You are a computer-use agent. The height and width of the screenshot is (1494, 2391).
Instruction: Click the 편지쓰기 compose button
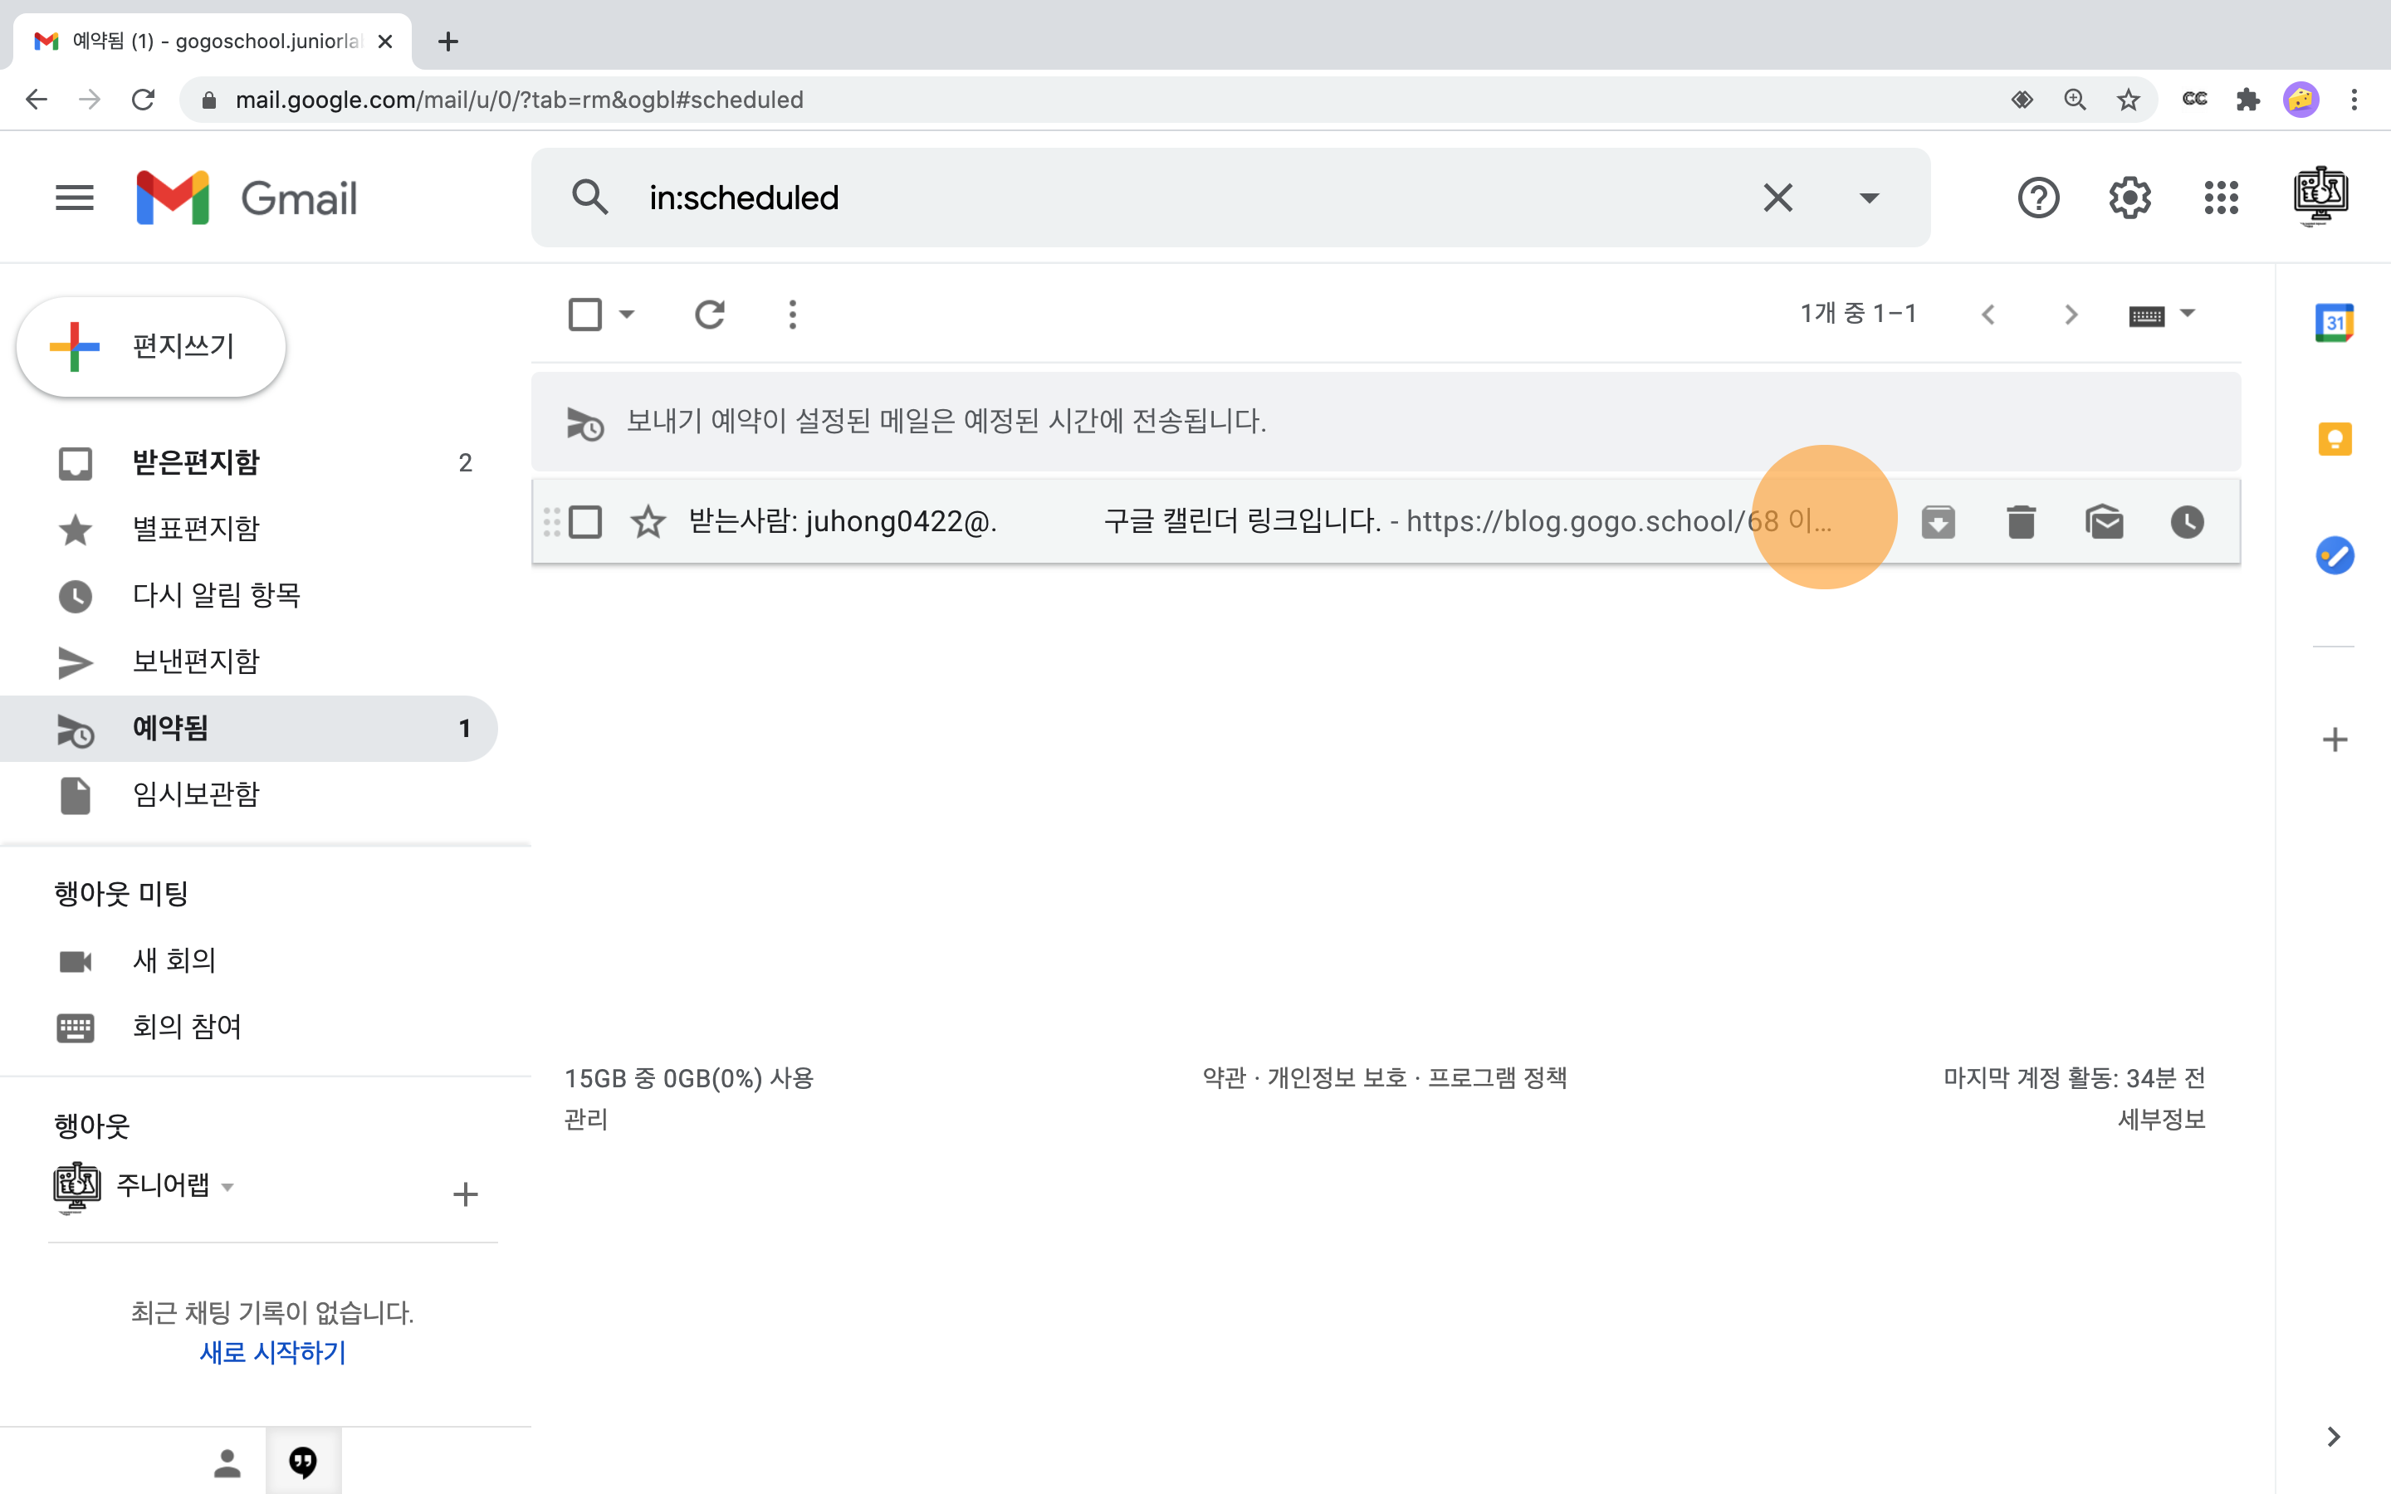pyautogui.click(x=151, y=347)
